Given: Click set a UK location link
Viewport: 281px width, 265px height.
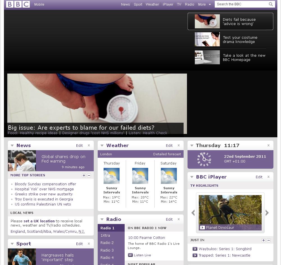Looking at the screenshot, I should 39,221.
